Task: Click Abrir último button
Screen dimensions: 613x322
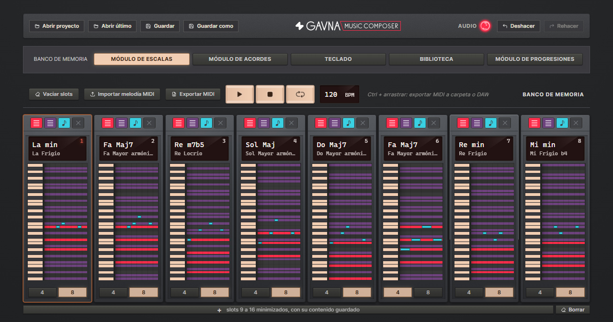Action: (113, 26)
